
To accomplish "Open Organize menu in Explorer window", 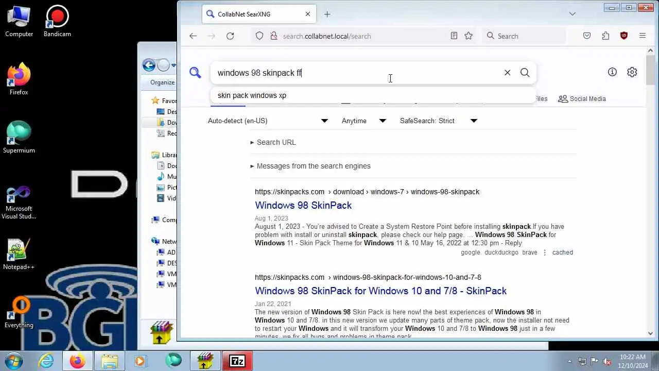I will [162, 82].
